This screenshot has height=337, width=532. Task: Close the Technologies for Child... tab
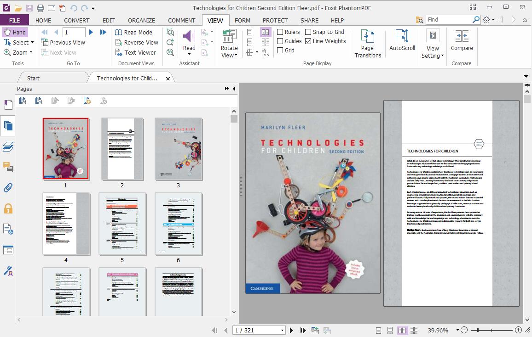click(x=168, y=79)
